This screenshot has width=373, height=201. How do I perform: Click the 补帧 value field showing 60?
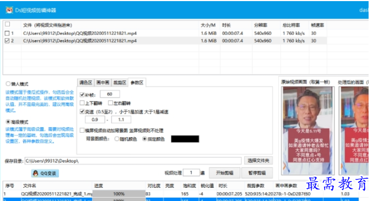pos(110,94)
